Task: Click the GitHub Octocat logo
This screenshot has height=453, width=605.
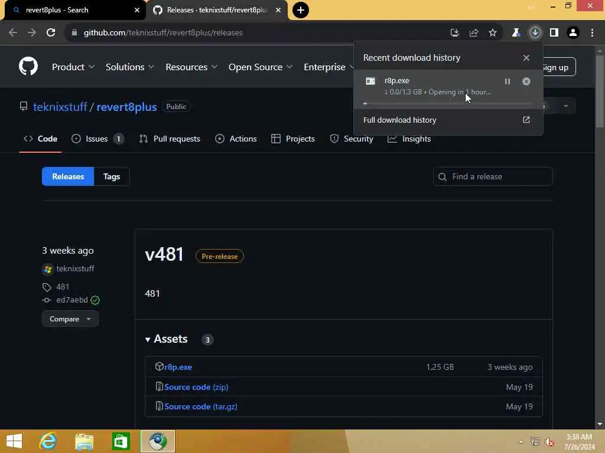Action: 28,66
